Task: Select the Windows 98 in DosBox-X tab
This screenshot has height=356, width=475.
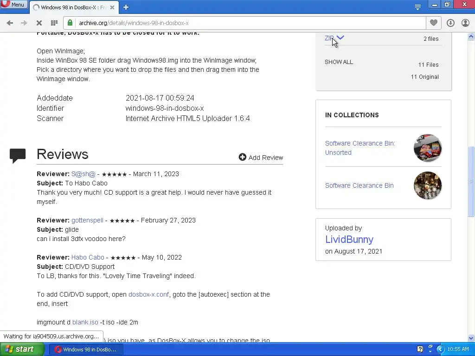Action: 74,7
